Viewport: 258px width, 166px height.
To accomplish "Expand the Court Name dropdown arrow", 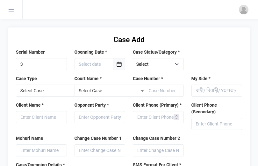I will (x=142, y=91).
